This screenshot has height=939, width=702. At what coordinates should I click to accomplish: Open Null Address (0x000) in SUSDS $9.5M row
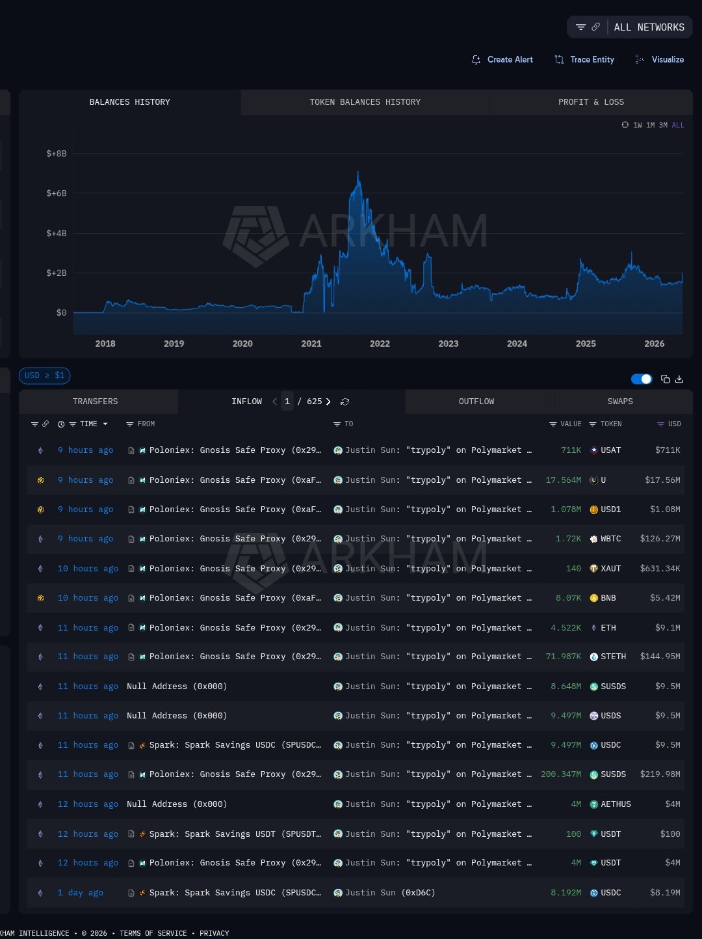[177, 687]
